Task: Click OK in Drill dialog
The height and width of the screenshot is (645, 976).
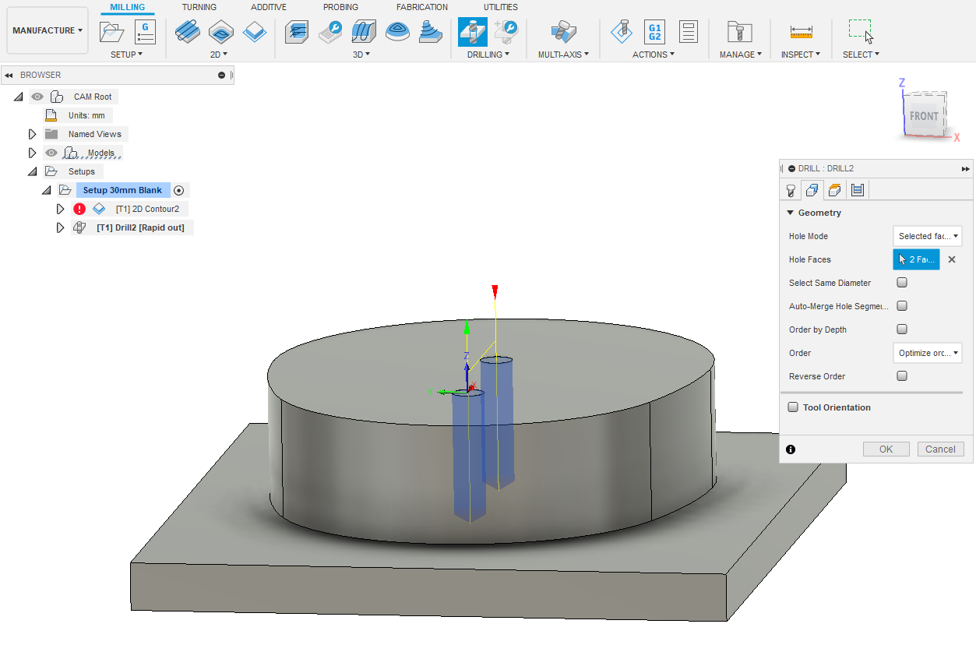Action: click(x=886, y=449)
